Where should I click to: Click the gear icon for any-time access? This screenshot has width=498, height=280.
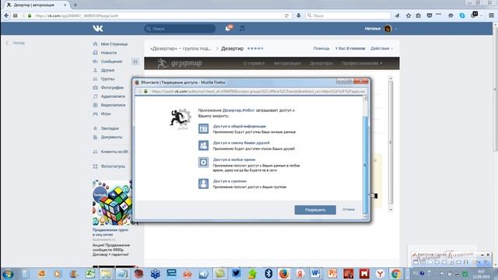(204, 163)
